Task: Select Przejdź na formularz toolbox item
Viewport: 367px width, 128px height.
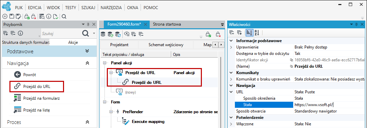Action: pyautogui.click(x=37, y=98)
